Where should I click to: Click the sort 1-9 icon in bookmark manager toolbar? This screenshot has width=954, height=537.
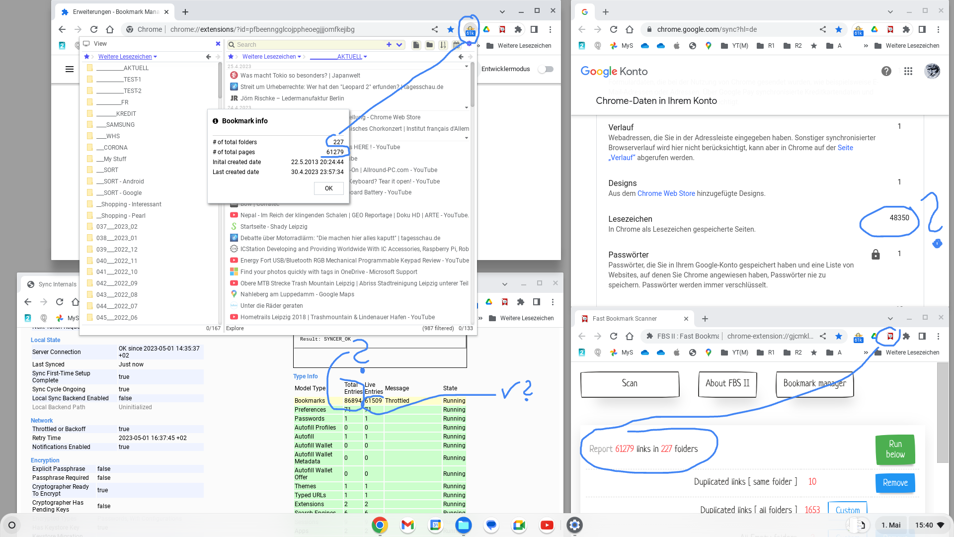443,45
